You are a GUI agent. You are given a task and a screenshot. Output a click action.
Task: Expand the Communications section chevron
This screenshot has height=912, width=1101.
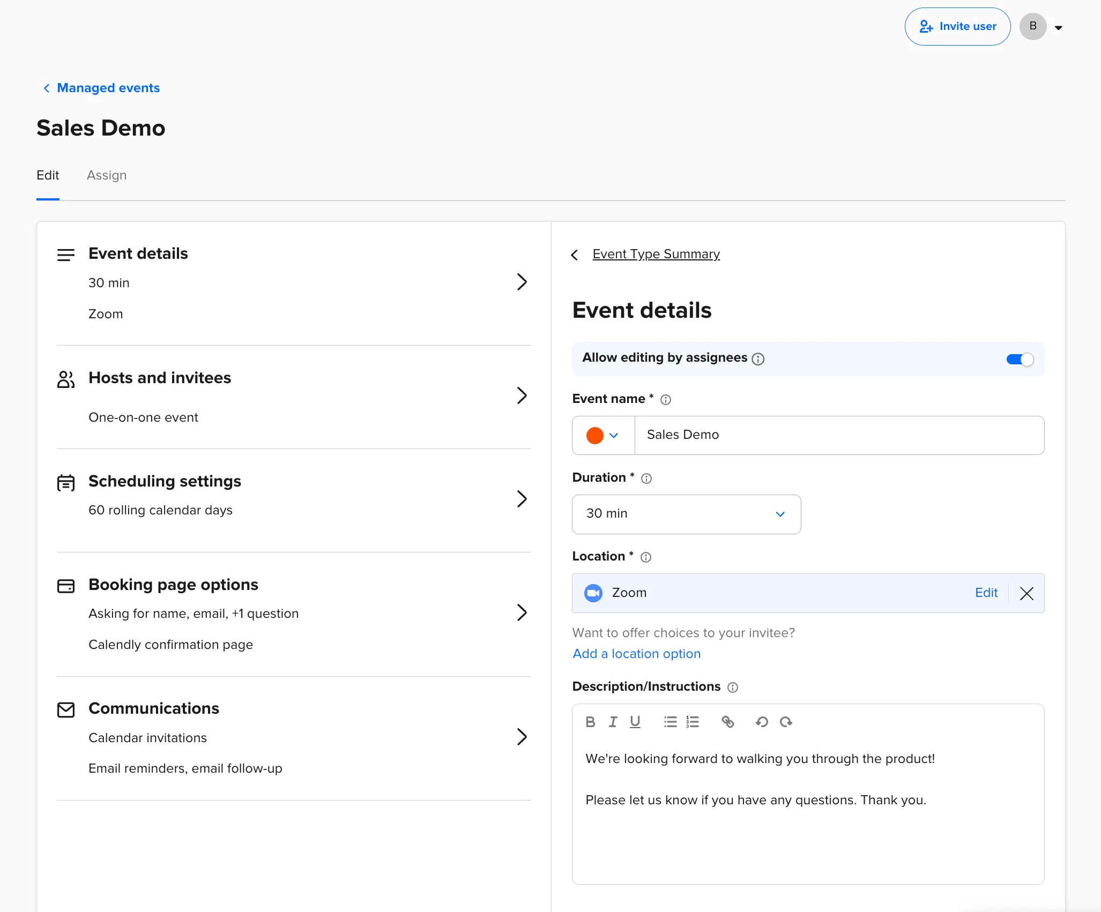(522, 737)
